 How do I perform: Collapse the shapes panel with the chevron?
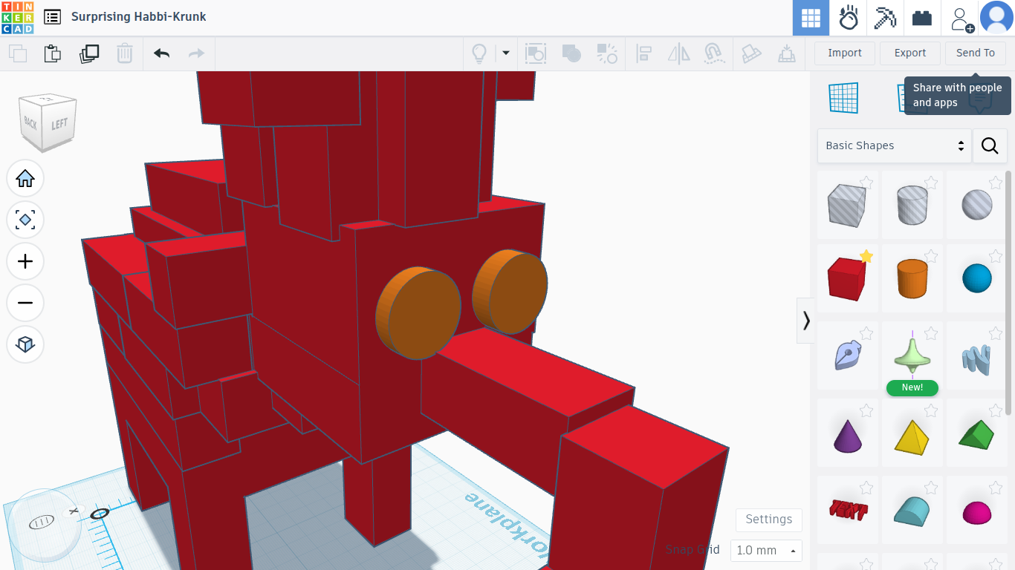point(806,321)
